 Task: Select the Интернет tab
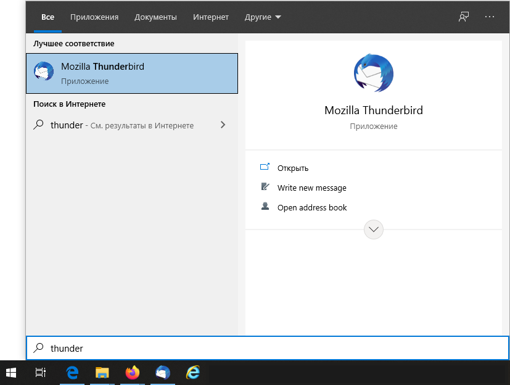(210, 17)
